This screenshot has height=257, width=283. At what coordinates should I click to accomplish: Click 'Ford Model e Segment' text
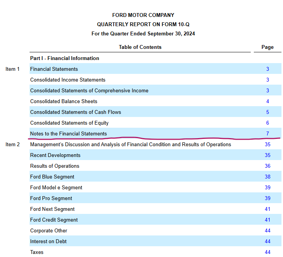pos(56,187)
